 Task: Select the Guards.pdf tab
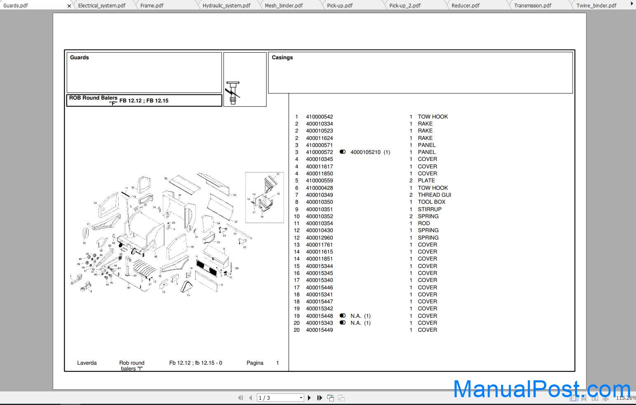coord(16,6)
